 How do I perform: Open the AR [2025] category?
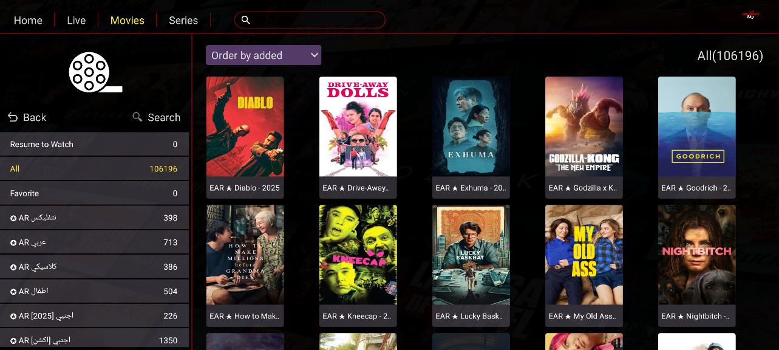[x=94, y=316]
